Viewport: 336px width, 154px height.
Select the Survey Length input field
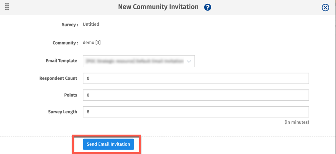(196, 112)
